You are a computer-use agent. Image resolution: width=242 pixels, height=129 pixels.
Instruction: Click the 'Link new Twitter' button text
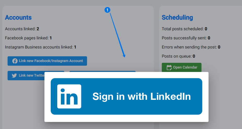[x=32, y=75]
